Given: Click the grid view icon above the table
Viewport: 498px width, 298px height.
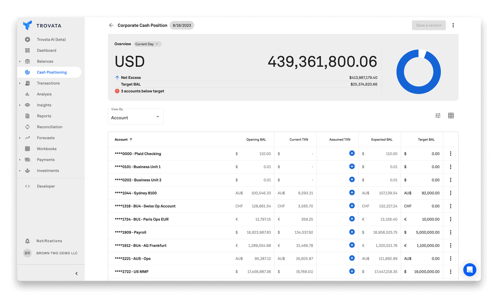Looking at the screenshot, I should pos(451,115).
